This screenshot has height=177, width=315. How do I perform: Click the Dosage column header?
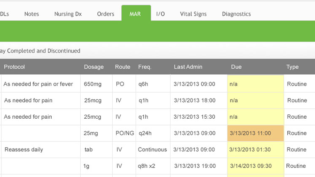[x=94, y=67]
